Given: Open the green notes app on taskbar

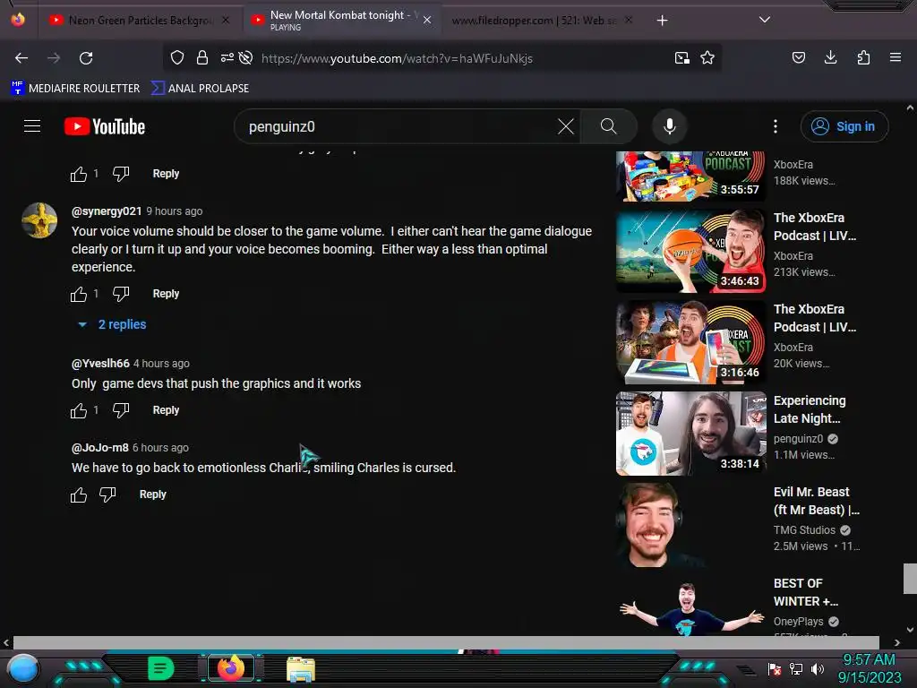Looking at the screenshot, I should tap(161, 668).
